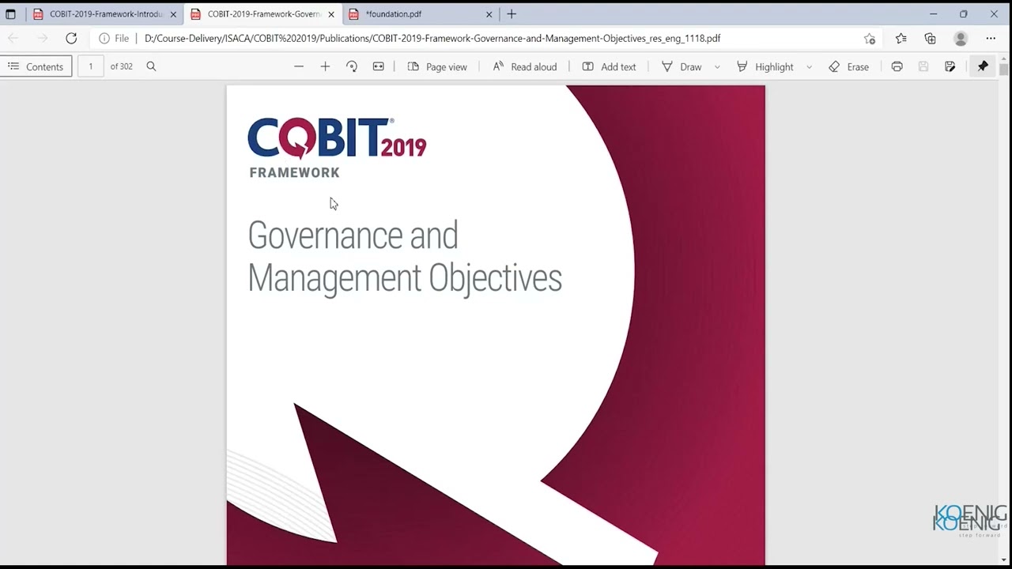Close the COBIT-2019-Framework-Introduction tab
The image size is (1012, 569).
[173, 14]
